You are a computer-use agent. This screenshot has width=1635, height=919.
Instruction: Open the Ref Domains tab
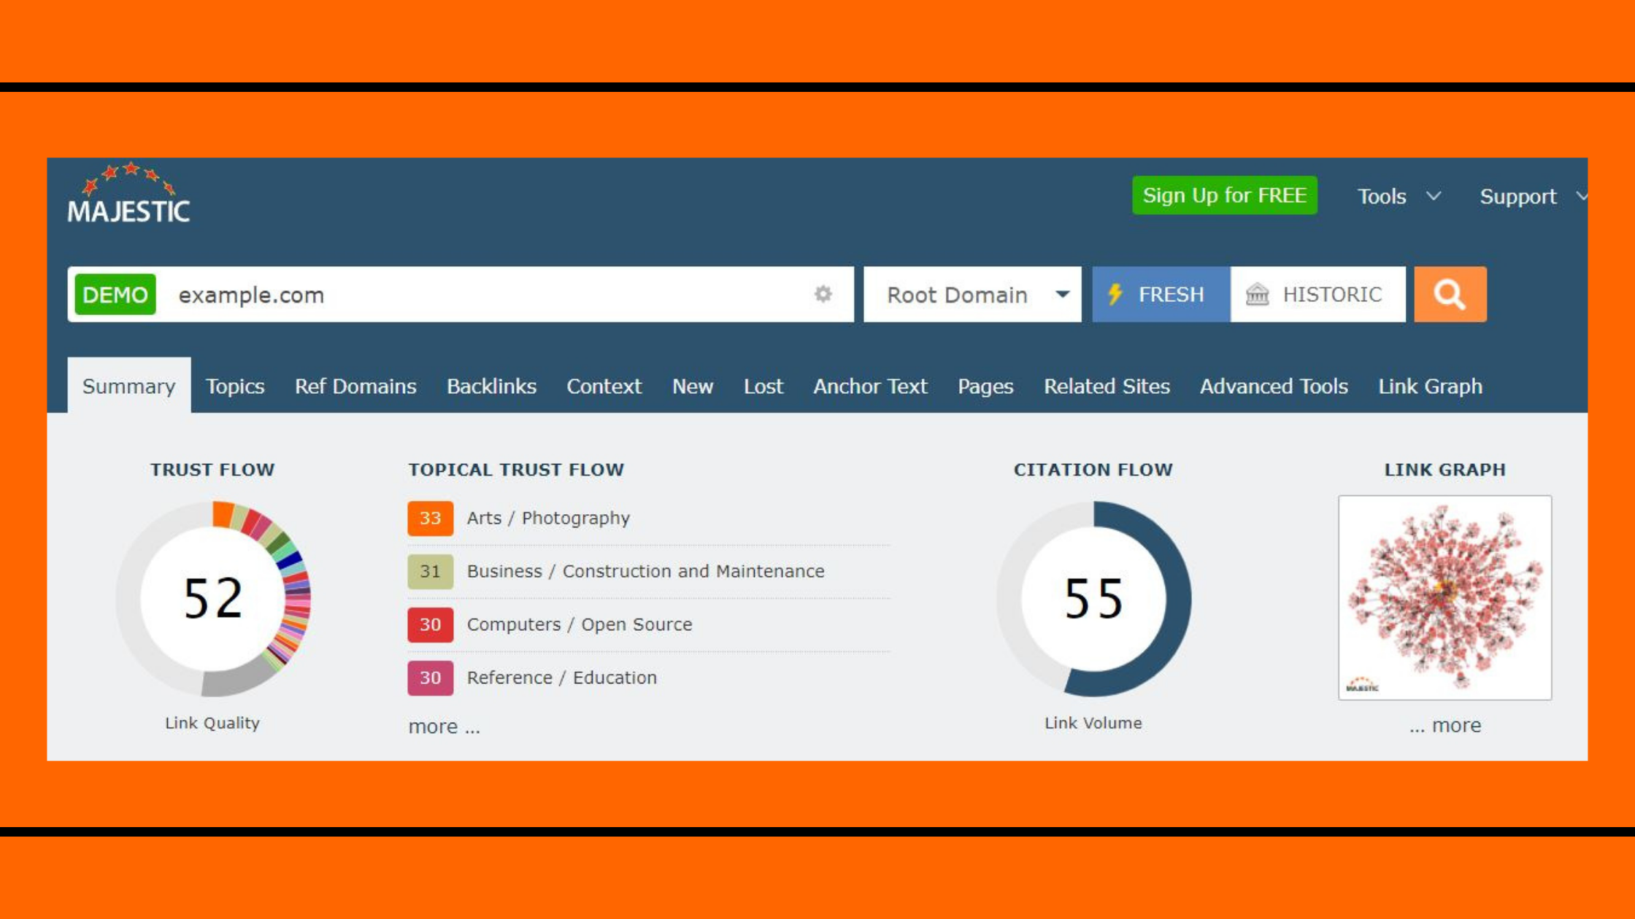355,386
